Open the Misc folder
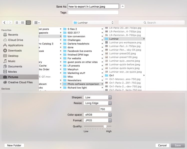The width and height of the screenshot is (187, 149). coord(83,77)
